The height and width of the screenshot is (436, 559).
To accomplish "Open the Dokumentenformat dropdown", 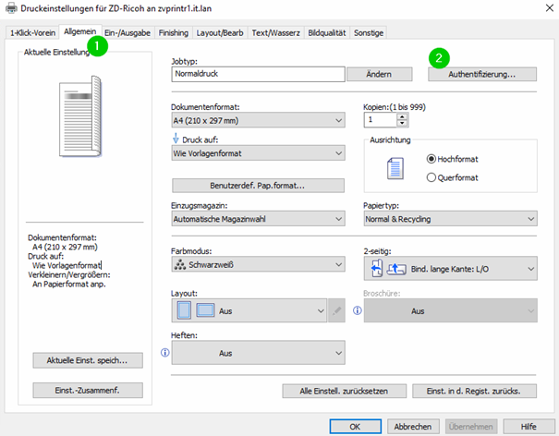I will click(x=258, y=120).
